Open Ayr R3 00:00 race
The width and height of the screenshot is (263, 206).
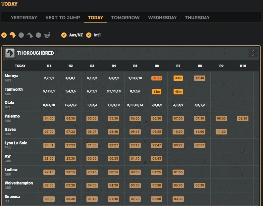click(x=92, y=159)
